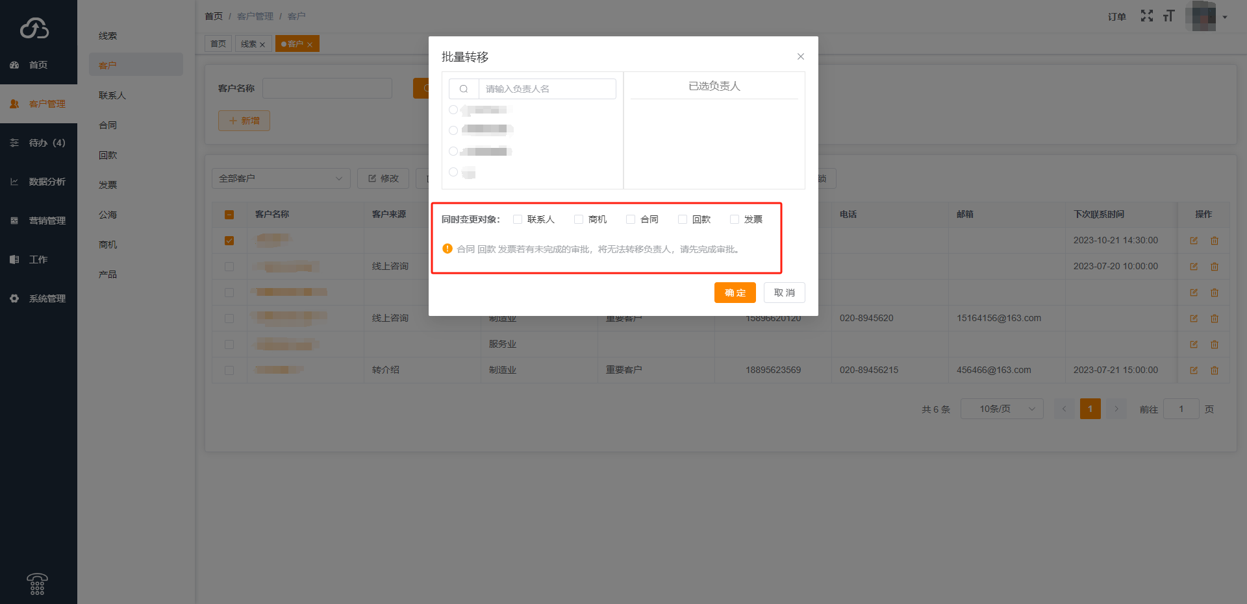Image resolution: width=1247 pixels, height=604 pixels.
Task: Open the user avatar dropdown arrow
Action: pyautogui.click(x=1225, y=18)
